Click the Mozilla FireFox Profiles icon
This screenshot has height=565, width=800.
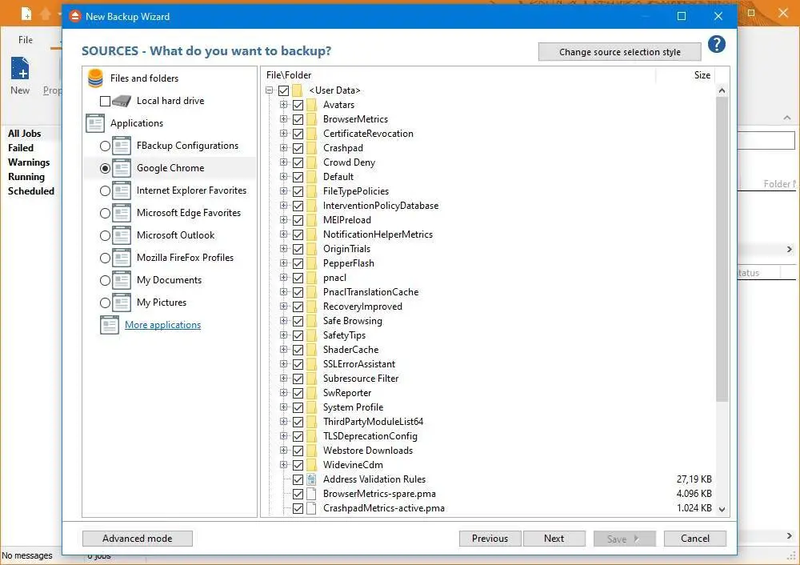click(122, 258)
